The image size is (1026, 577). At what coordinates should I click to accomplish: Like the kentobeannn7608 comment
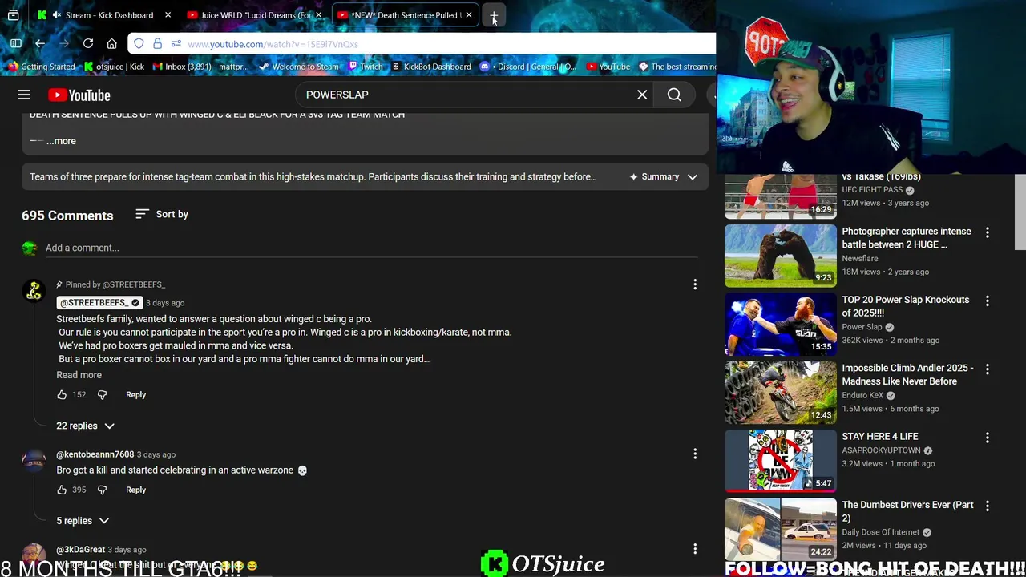62,490
